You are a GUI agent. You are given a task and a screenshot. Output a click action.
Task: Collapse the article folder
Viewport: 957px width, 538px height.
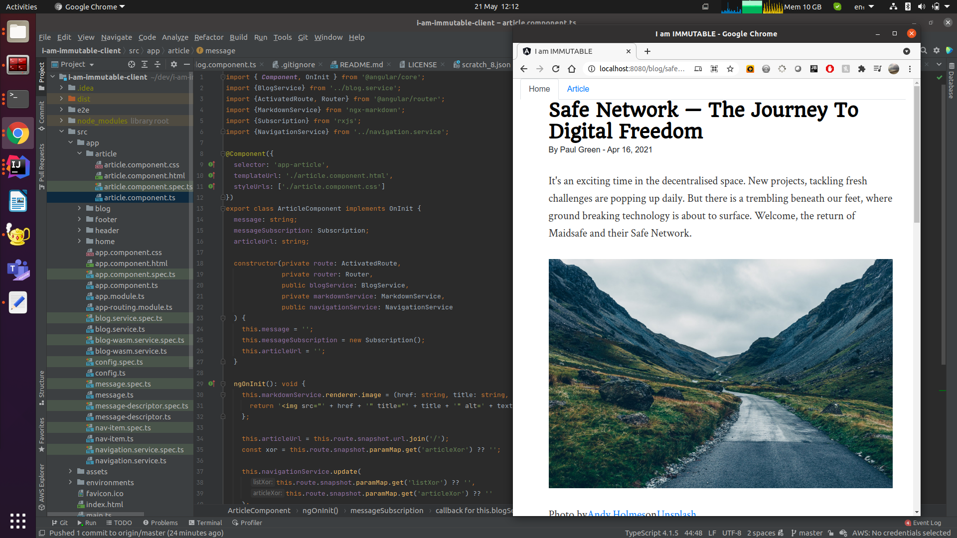pos(79,153)
